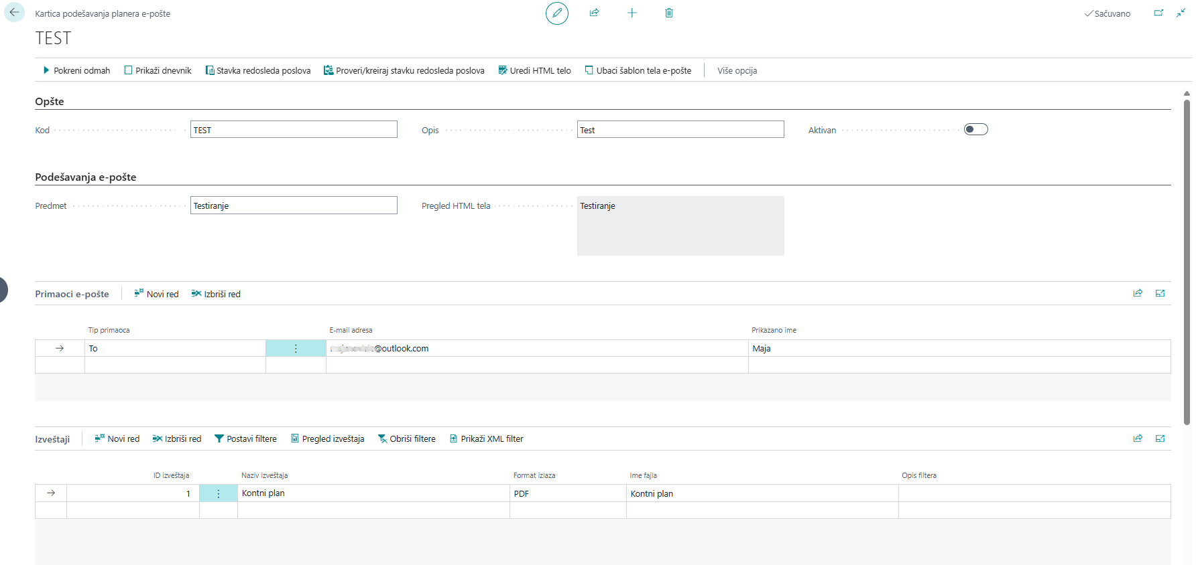Open Uredi HTML telo editor

coord(534,70)
